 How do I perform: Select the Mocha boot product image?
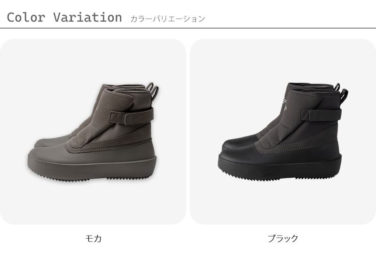coord(93,132)
